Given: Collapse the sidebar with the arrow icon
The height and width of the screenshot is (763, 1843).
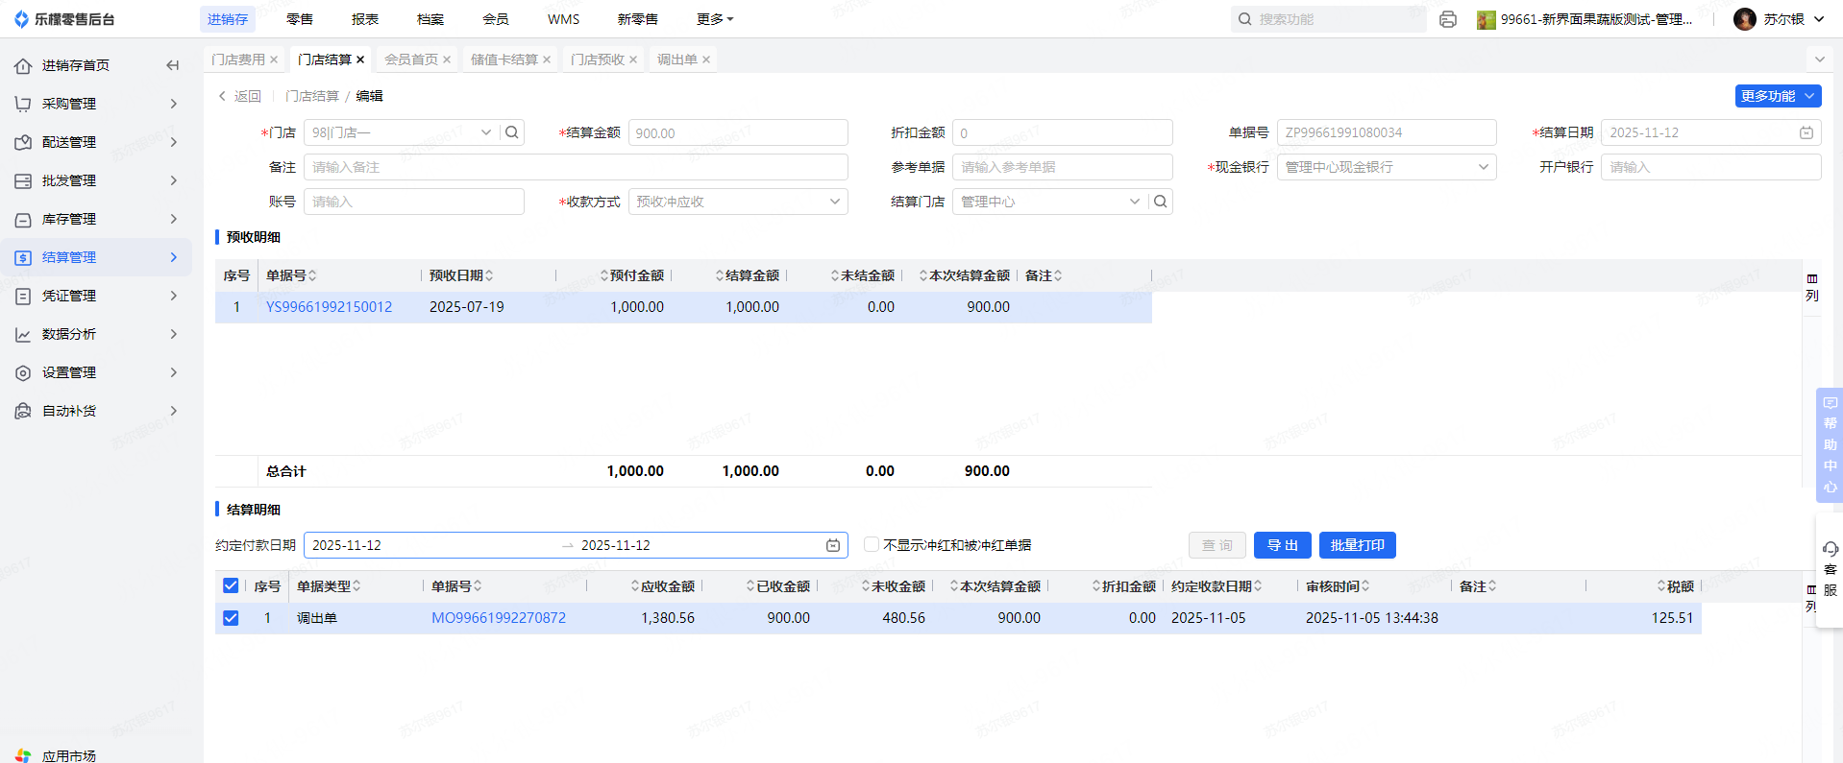Looking at the screenshot, I should coord(173,65).
